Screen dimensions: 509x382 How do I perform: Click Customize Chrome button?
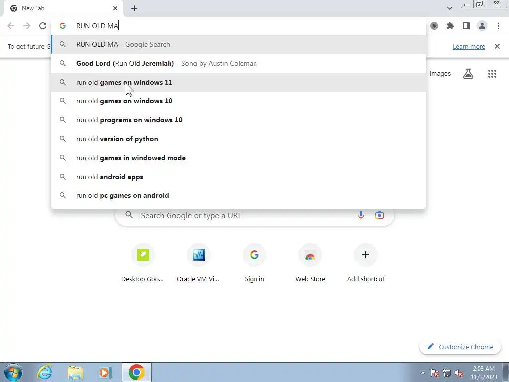460,347
